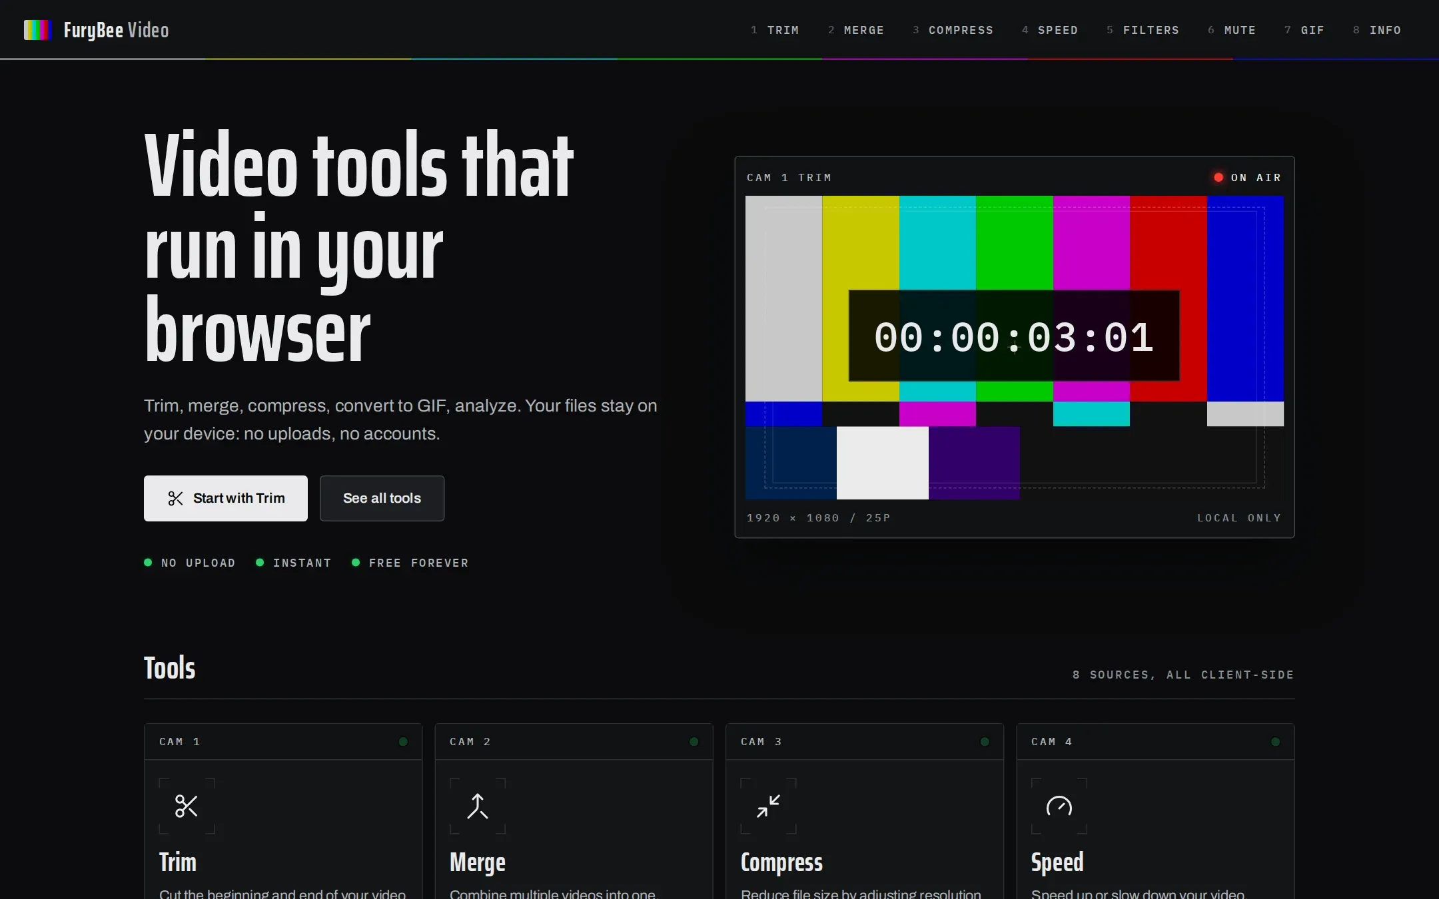Viewport: 1439px width, 899px height.
Task: Open the GIF tool nav item
Action: (x=1304, y=30)
